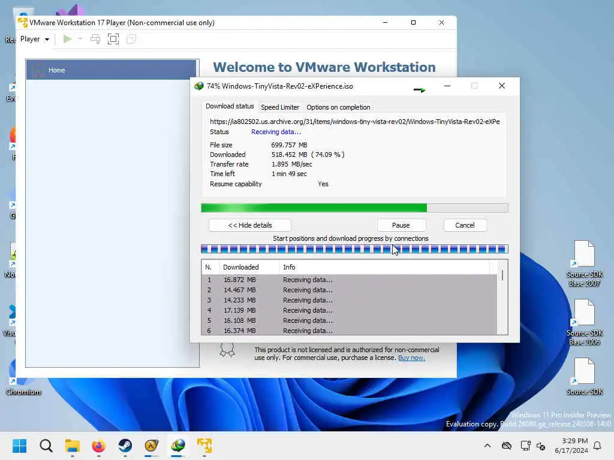Click Internet Download Manager taskbar icon
This screenshot has height=460, width=614.
pyautogui.click(x=178, y=446)
